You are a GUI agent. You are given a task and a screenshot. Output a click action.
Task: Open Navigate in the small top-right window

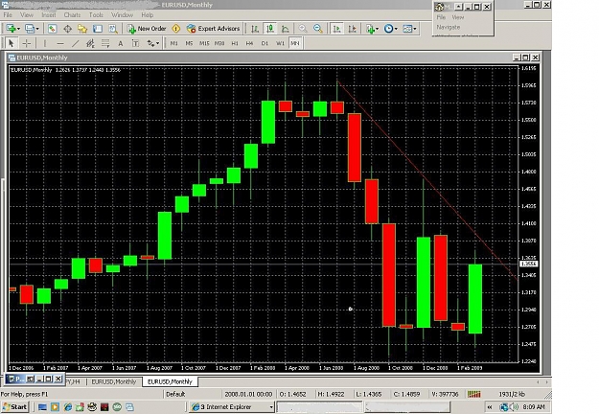point(449,27)
